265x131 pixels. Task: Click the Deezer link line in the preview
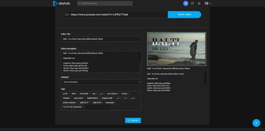coord(159,90)
